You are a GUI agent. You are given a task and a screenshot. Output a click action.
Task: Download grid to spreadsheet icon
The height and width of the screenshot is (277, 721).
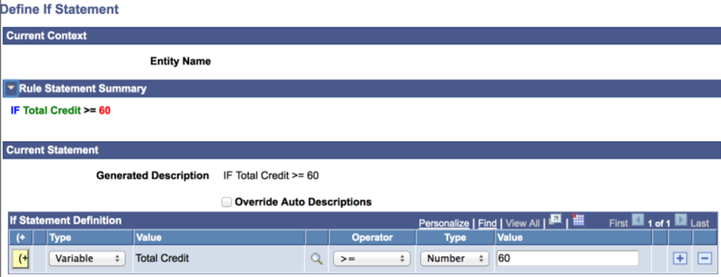[578, 219]
